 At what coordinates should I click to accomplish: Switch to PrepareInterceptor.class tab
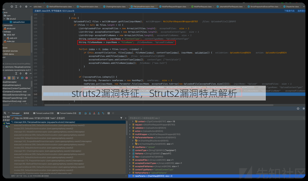[88, 7]
